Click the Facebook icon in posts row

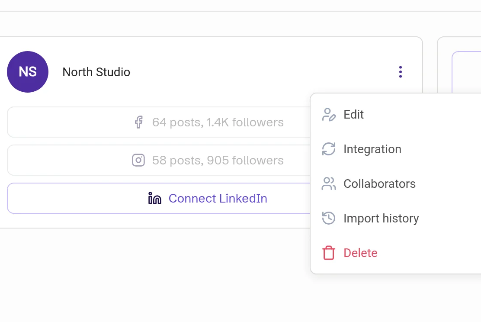tap(139, 122)
